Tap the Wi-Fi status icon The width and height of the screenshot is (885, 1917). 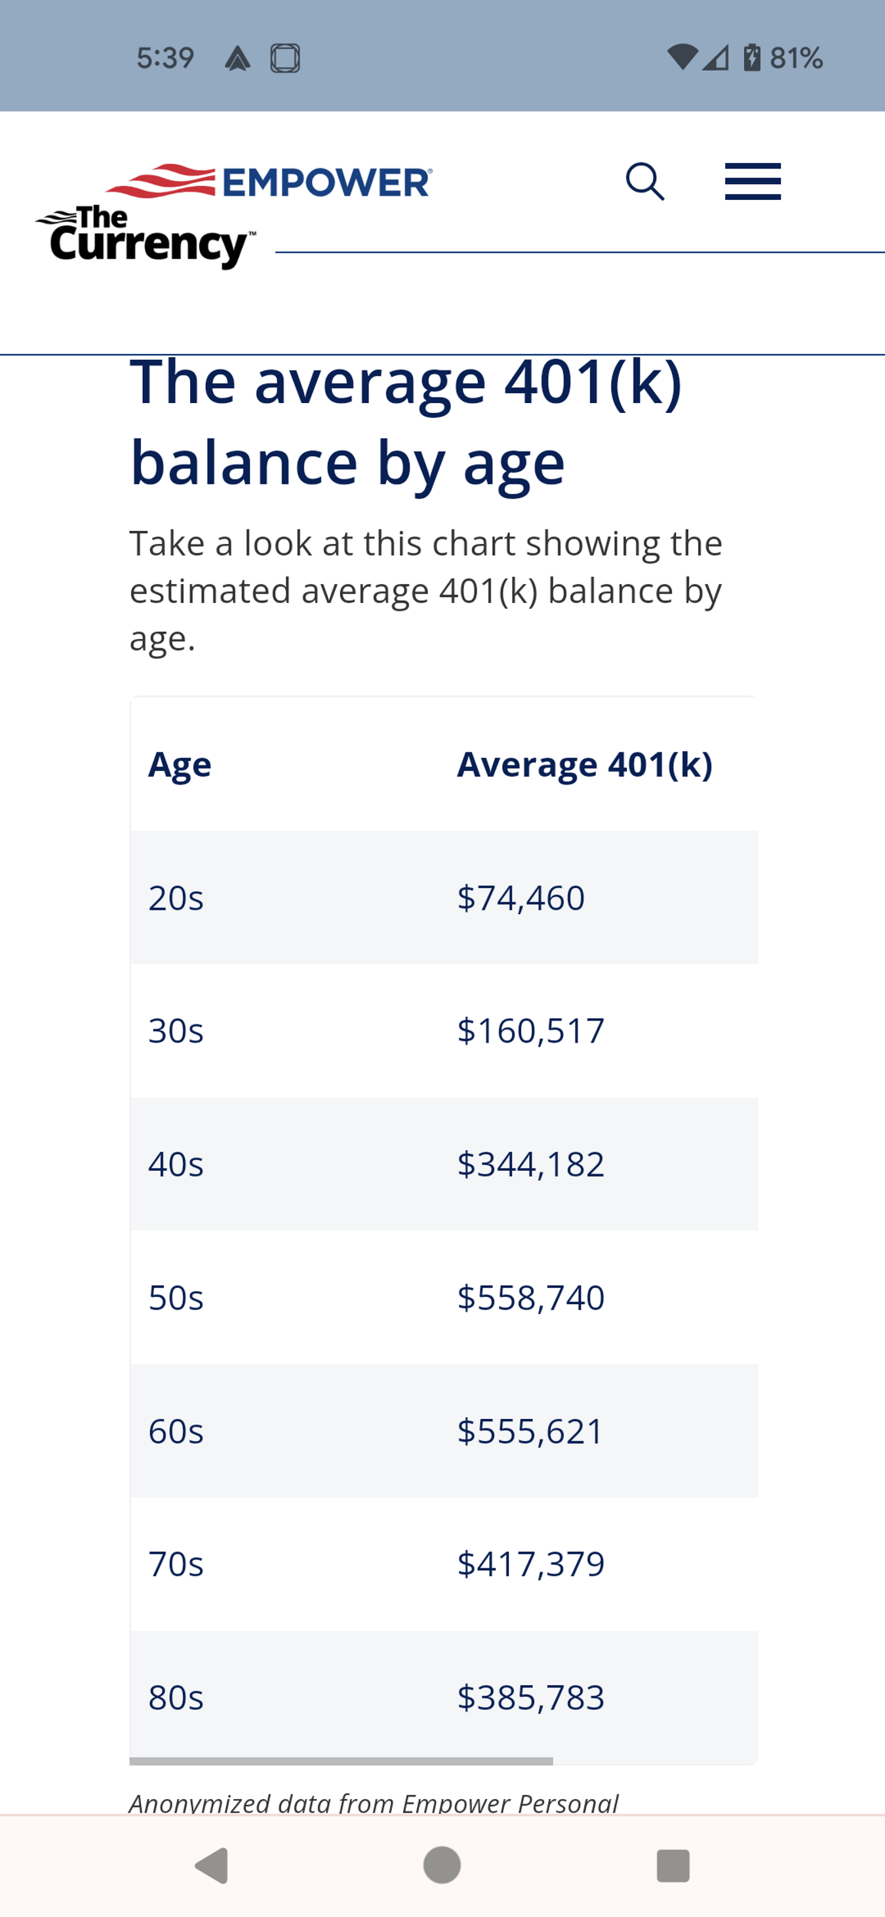[682, 57]
